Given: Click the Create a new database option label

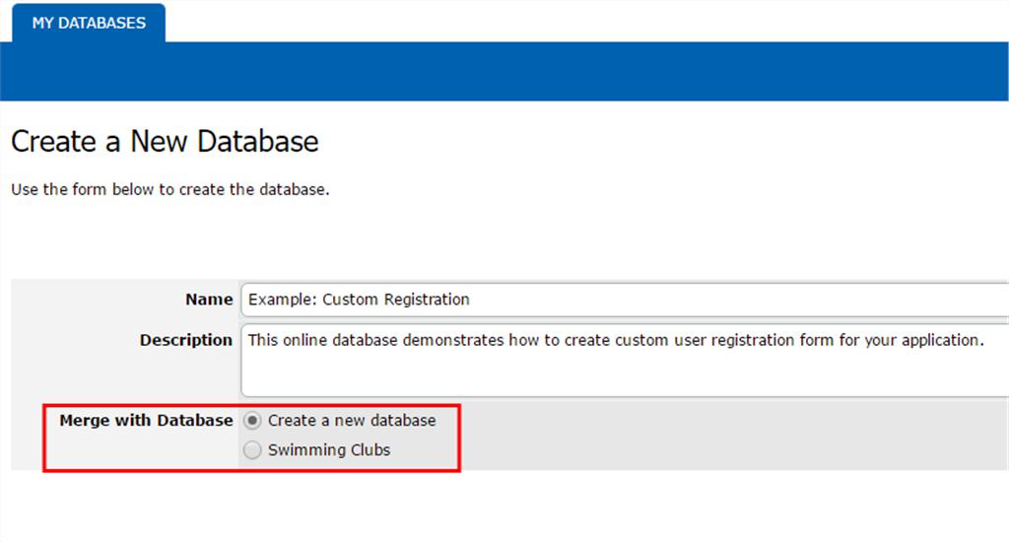Looking at the screenshot, I should [x=352, y=421].
